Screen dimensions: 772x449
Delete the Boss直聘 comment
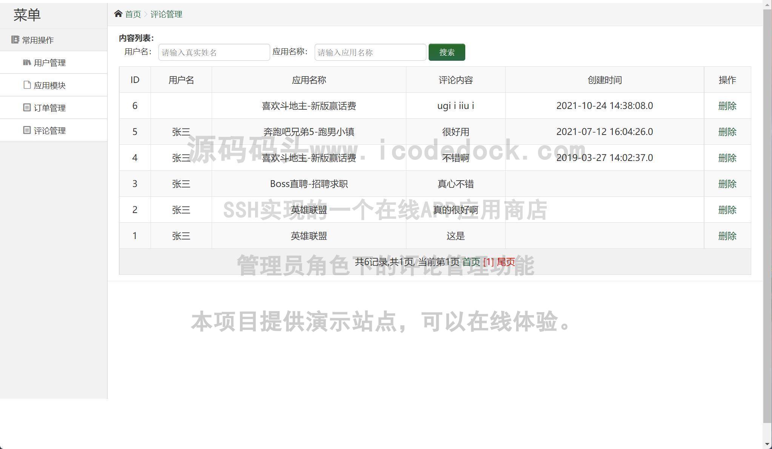click(727, 184)
